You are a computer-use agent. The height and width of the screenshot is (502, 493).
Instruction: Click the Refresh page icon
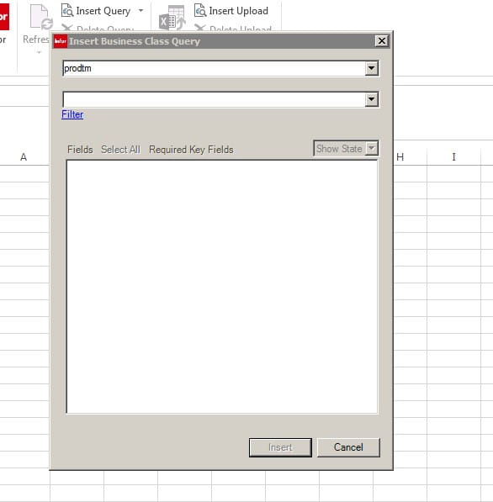click(41, 17)
